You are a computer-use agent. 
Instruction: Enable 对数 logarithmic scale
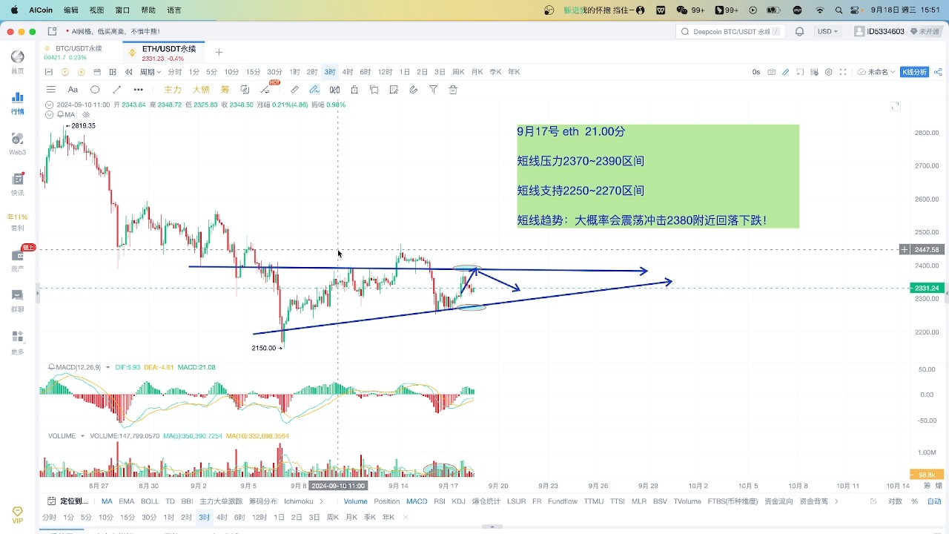(x=895, y=501)
